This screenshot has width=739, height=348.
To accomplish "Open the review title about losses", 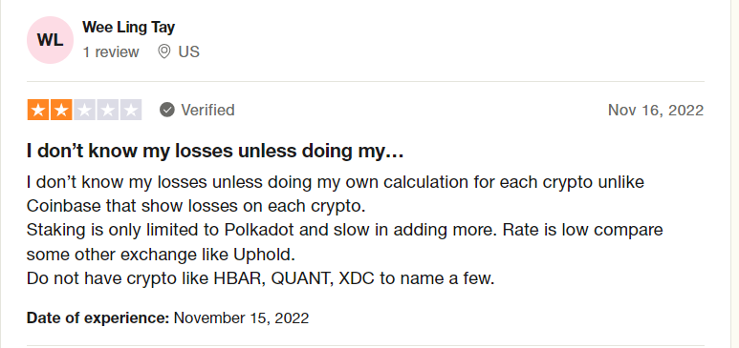I will (215, 151).
